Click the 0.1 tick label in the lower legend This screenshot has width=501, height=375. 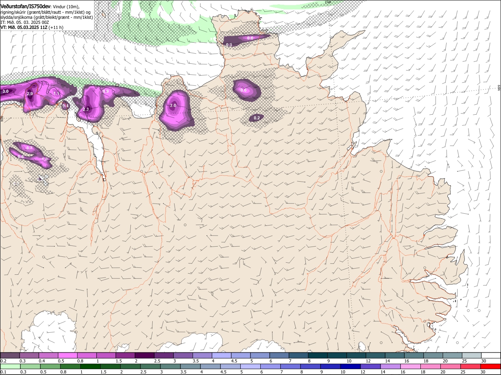[3, 372]
